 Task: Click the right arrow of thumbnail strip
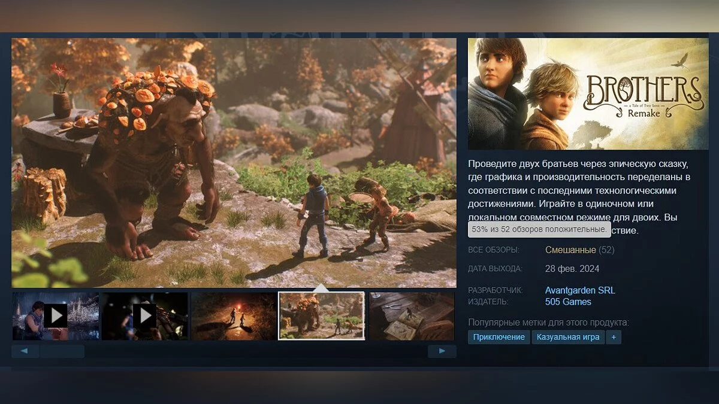pyautogui.click(x=442, y=351)
